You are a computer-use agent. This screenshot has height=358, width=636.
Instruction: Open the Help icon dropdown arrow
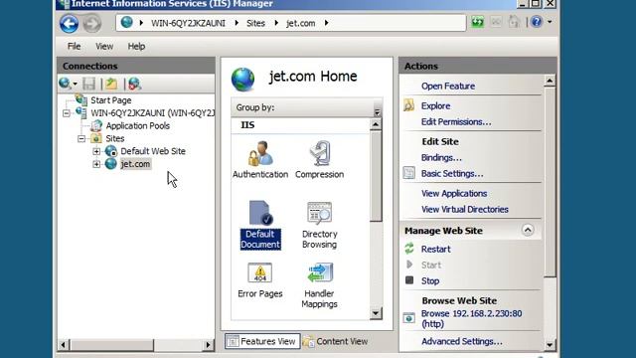[x=550, y=22]
